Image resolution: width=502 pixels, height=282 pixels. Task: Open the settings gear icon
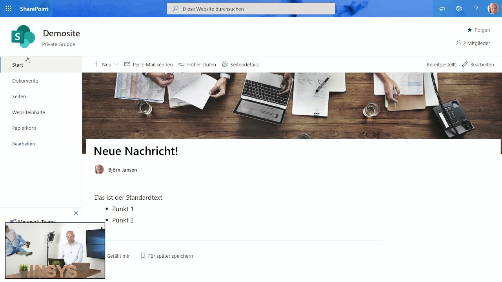(x=459, y=9)
